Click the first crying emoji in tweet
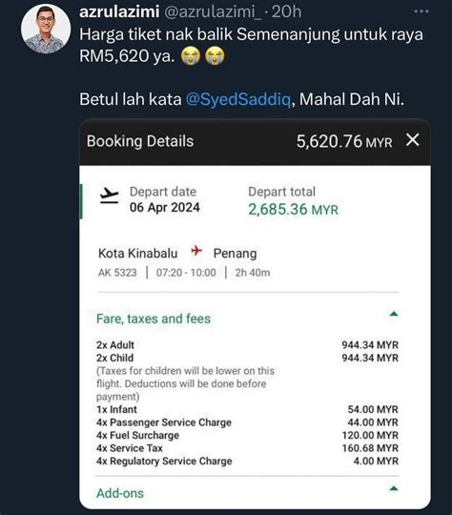 click(191, 55)
